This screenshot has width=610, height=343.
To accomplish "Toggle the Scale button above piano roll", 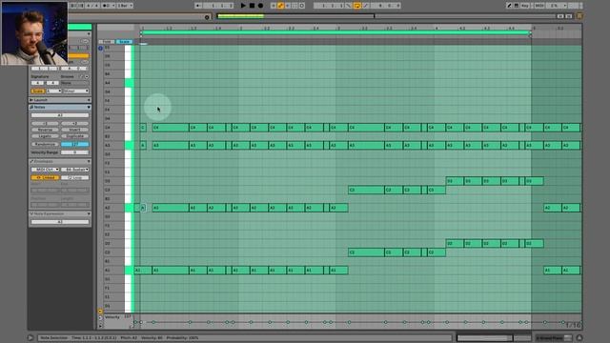I will (x=124, y=42).
